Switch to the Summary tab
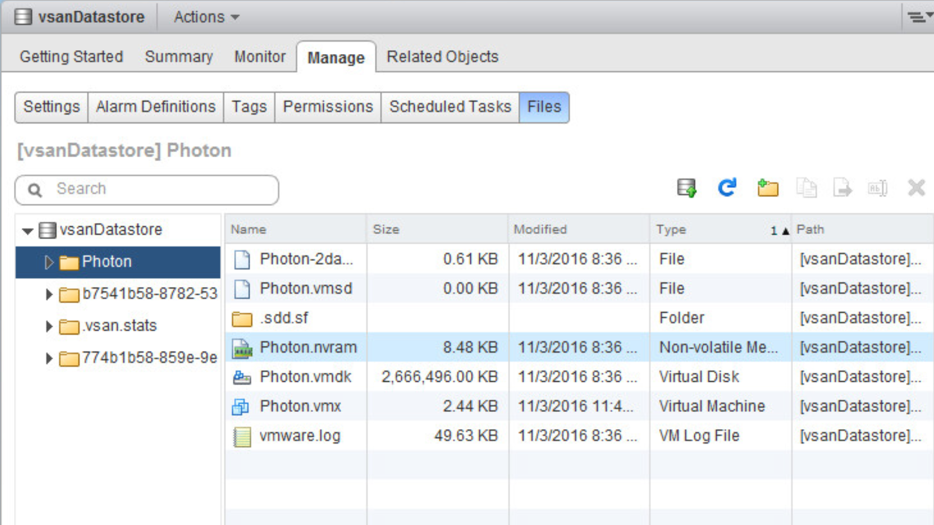Viewport: 934px width, 525px height. [x=179, y=57]
